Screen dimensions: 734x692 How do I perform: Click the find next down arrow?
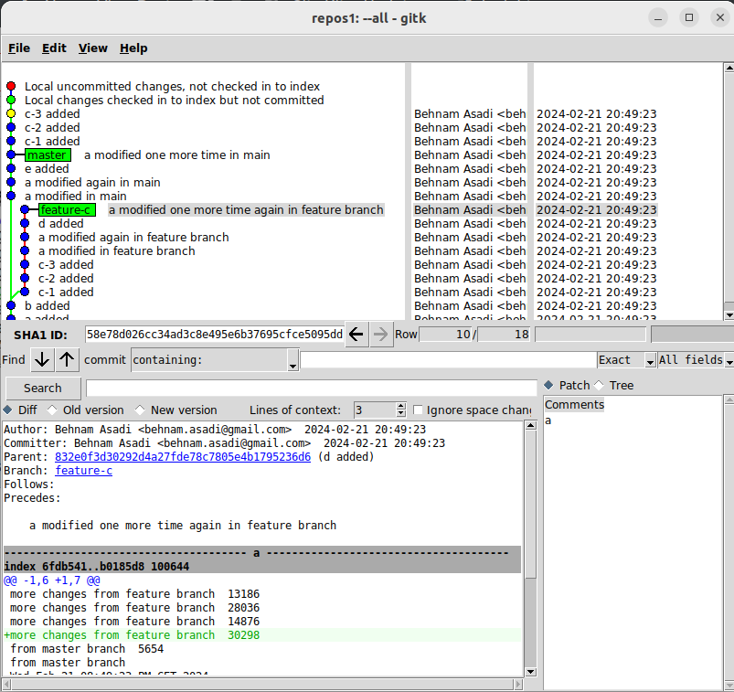[42, 360]
